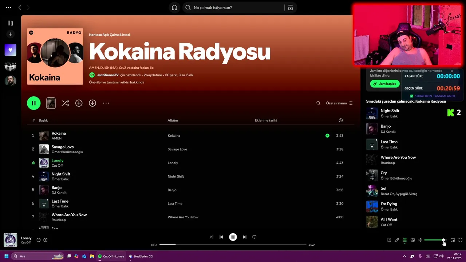Show lyrics with the microphone icon

point(397,240)
